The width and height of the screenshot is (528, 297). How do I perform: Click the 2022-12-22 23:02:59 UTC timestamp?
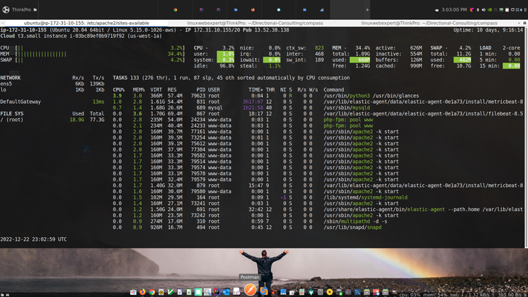click(33, 239)
